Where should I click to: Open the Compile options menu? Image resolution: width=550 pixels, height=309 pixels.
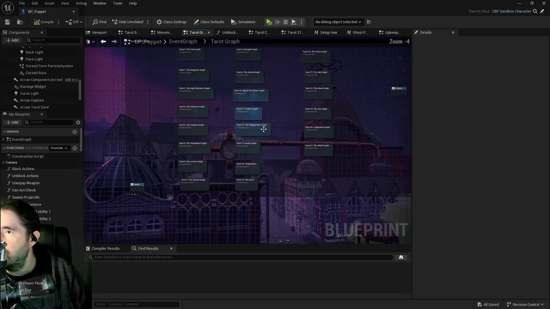click(58, 22)
